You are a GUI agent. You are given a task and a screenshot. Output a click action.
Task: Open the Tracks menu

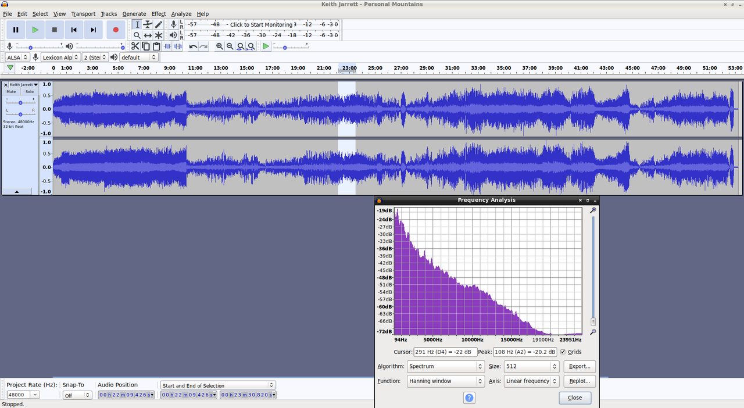tap(109, 13)
